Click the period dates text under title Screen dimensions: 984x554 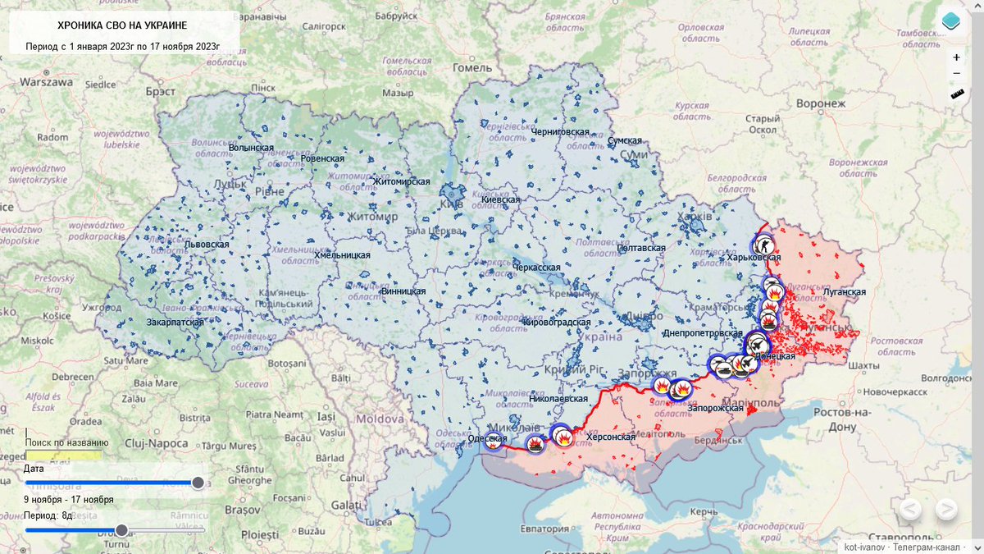point(123,46)
